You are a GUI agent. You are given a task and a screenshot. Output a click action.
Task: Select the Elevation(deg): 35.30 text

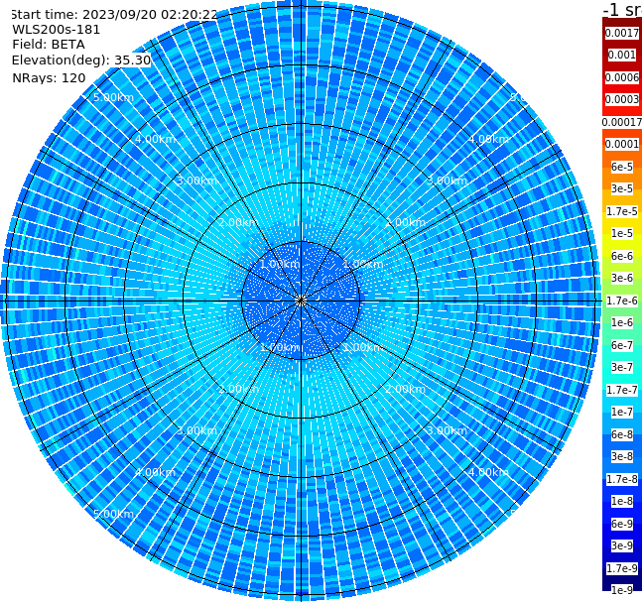[81, 60]
